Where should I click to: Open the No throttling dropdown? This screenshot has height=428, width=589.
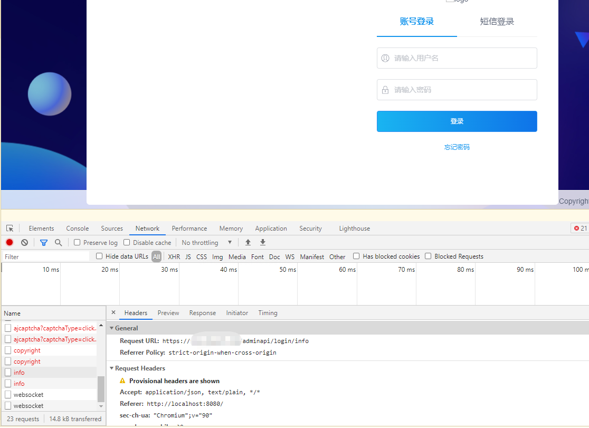207,243
